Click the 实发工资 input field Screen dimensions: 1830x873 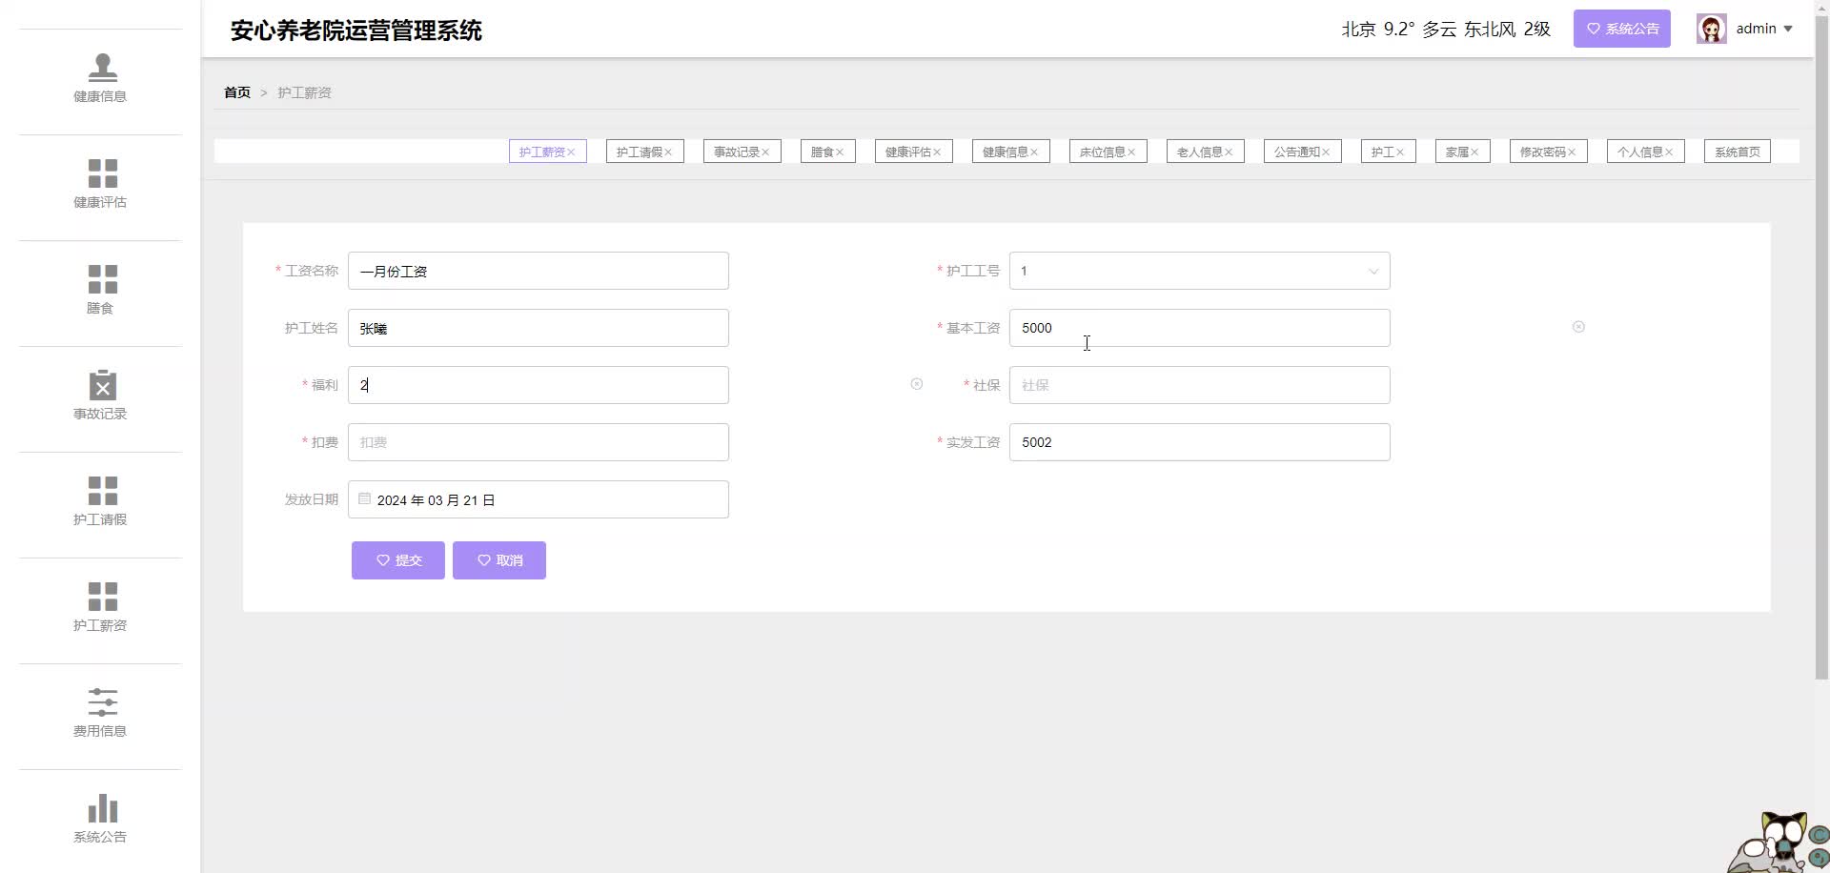click(x=1200, y=442)
